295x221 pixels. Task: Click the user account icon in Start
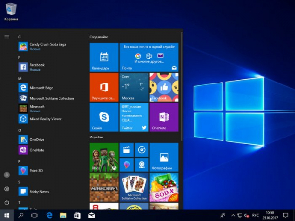point(7,175)
